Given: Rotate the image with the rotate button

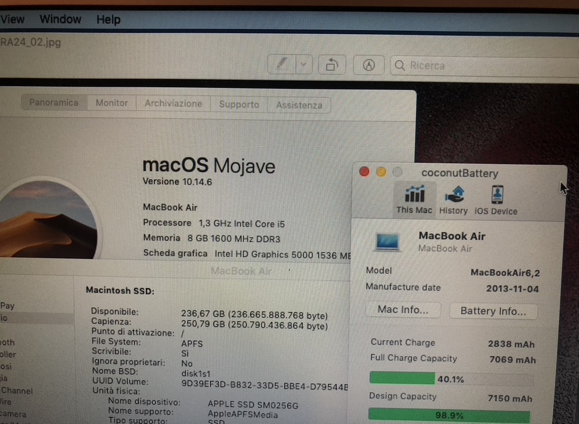Looking at the screenshot, I should [x=331, y=65].
